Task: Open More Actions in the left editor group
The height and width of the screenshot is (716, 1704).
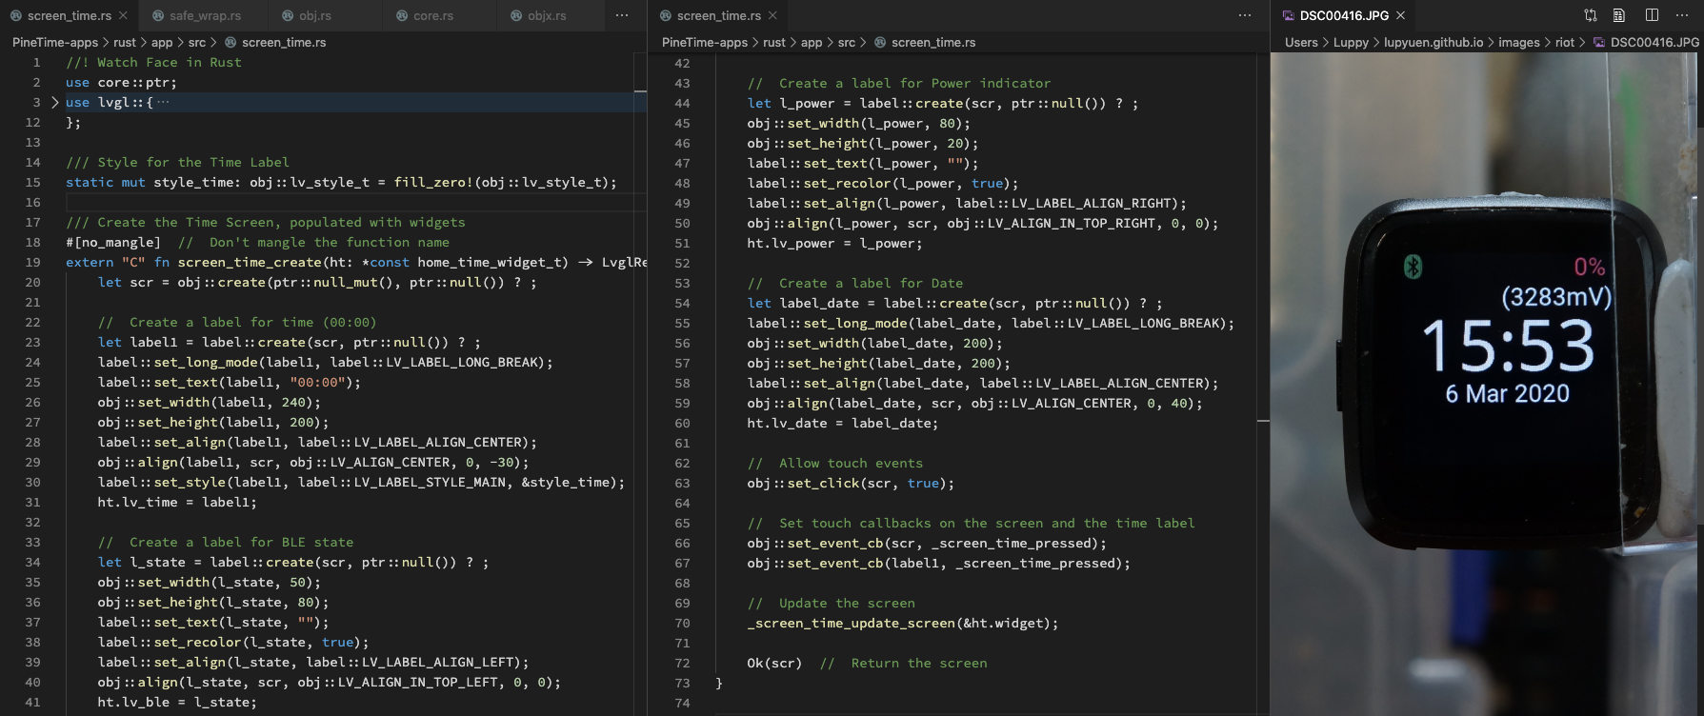Action: pos(622,15)
